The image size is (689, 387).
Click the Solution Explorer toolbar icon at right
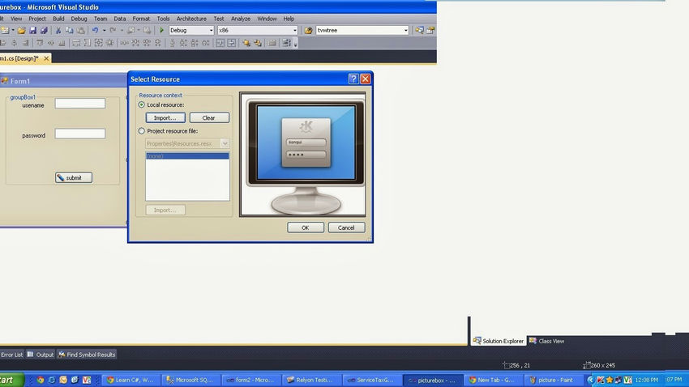(x=420, y=30)
